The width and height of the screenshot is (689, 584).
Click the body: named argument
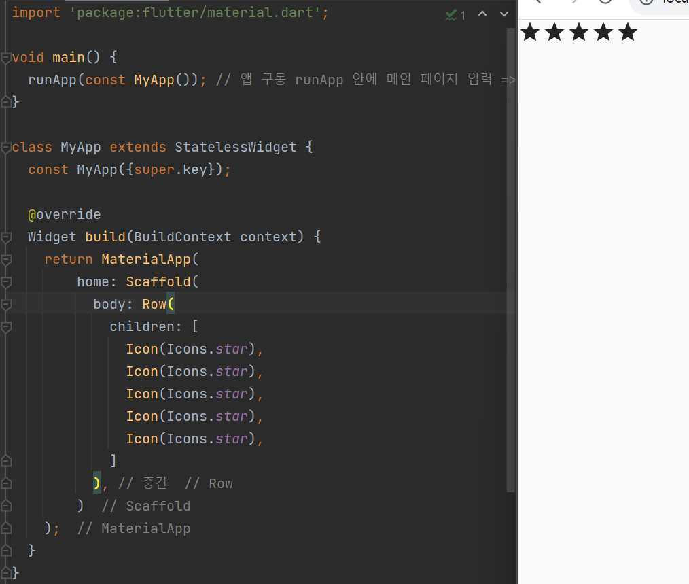(x=113, y=305)
